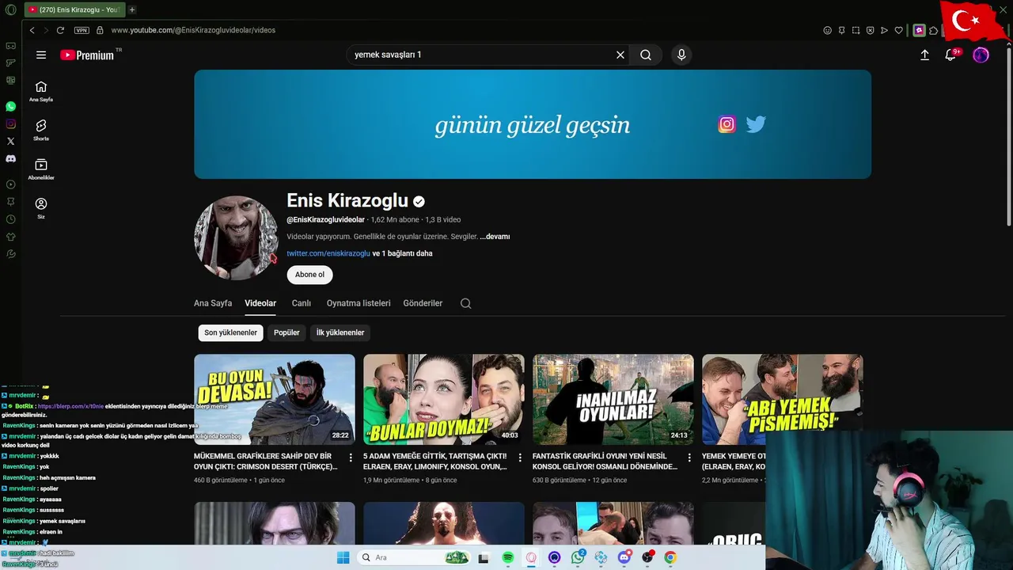
Task: Select the İlk yüklenenler filter chip
Action: 340,332
